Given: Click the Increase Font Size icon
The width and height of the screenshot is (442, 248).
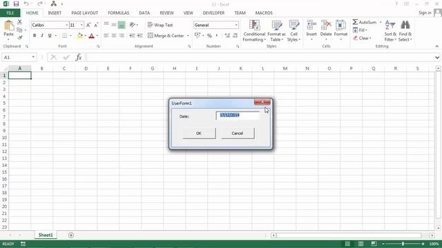Looking at the screenshot, I should point(88,25).
